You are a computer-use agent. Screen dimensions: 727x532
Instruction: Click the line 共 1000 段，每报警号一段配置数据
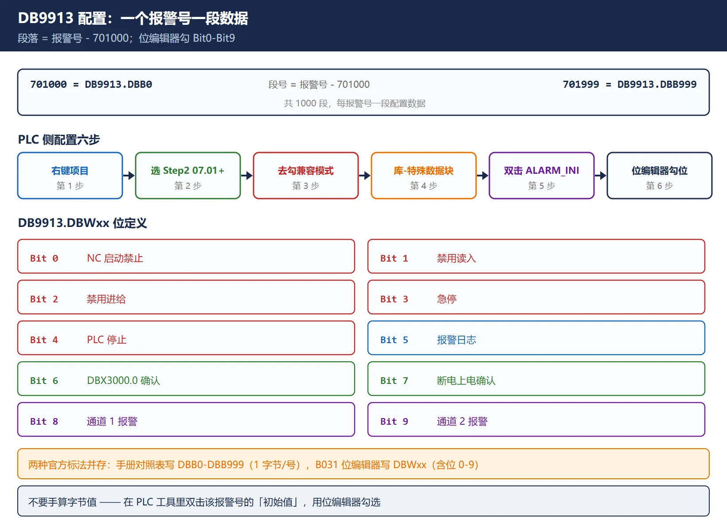tap(355, 103)
